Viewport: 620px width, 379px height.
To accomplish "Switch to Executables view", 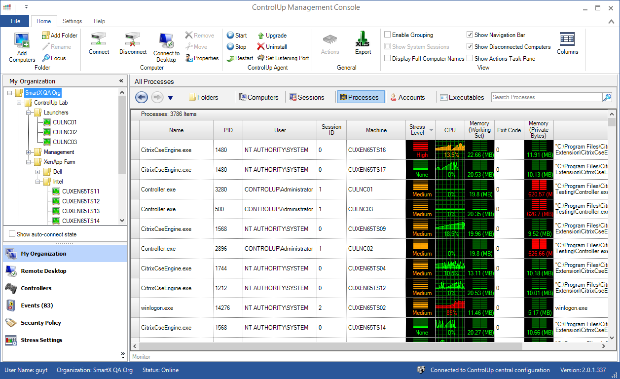I will tap(462, 97).
